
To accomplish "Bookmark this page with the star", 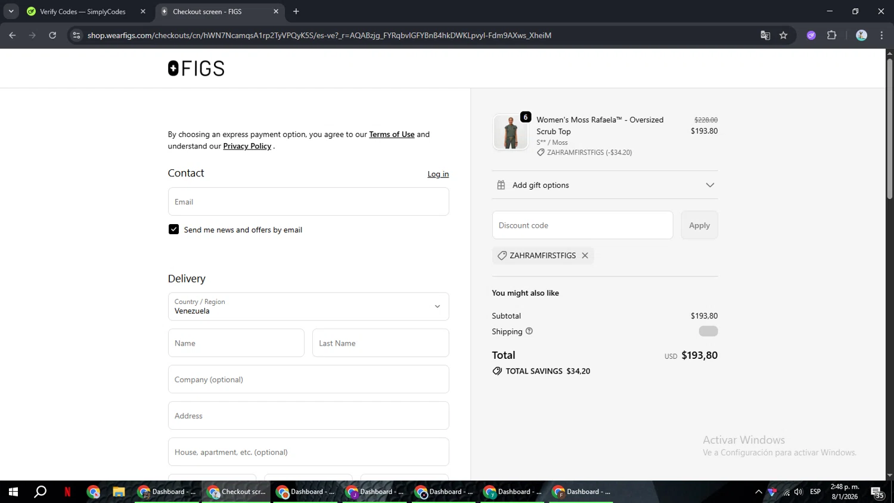I will 783,35.
